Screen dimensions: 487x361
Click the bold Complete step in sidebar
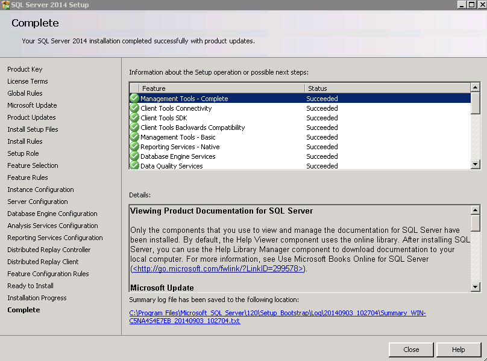tap(24, 310)
